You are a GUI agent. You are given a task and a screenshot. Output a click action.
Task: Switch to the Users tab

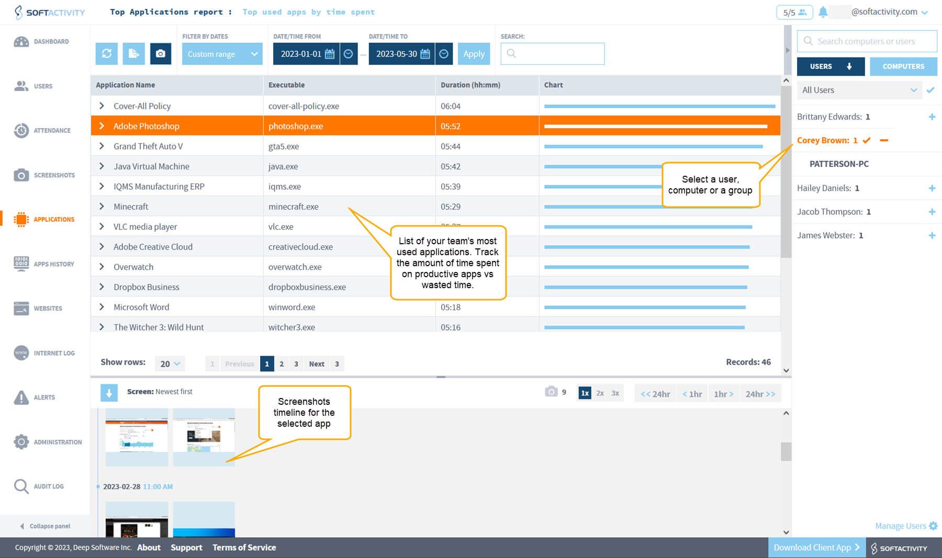[x=831, y=66]
